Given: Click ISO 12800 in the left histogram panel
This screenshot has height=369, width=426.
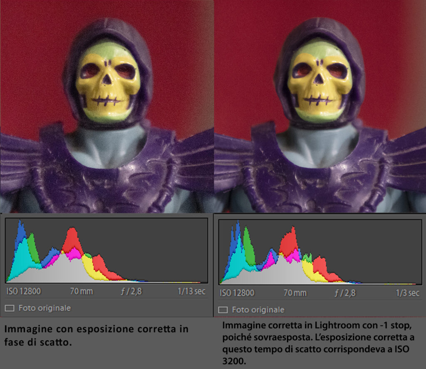Looking at the screenshot, I should (x=24, y=291).
